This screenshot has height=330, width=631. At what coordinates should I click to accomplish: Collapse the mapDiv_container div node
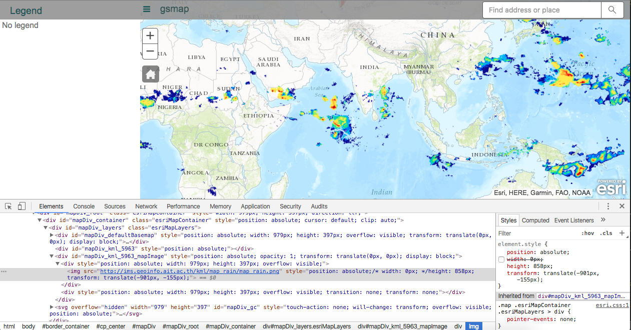tap(40, 220)
